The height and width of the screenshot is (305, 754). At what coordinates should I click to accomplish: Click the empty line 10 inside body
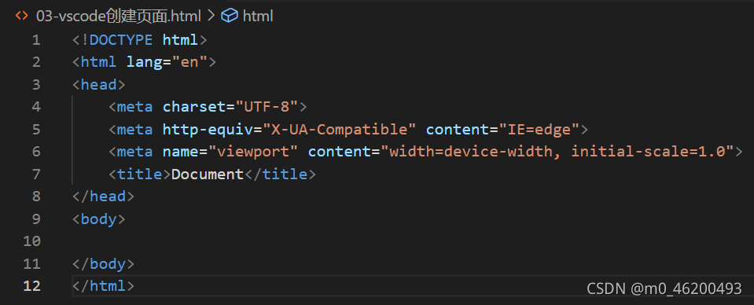pyautogui.click(x=409, y=241)
